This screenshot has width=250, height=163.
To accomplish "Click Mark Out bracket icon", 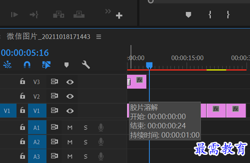I will click(228, 15).
